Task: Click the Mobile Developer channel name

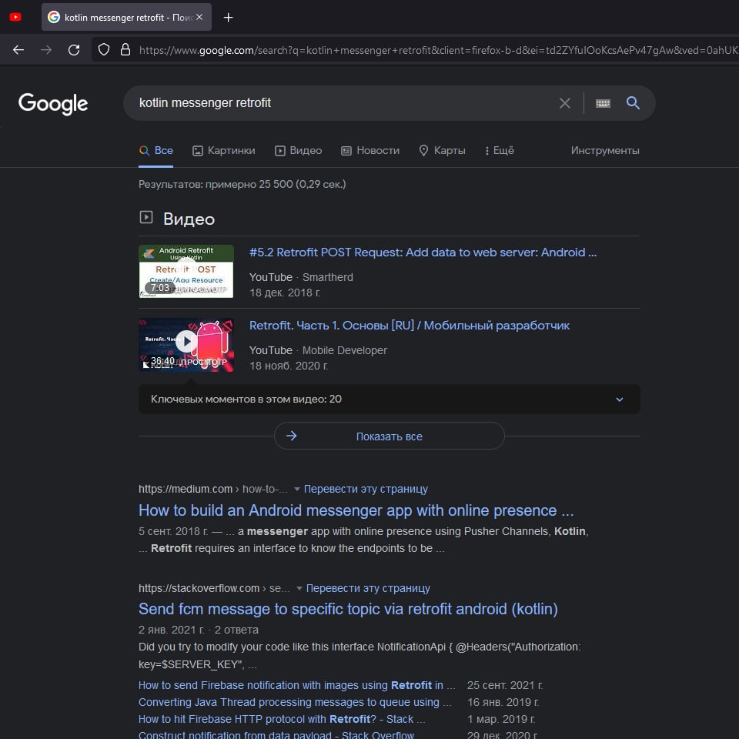Action: (x=345, y=351)
